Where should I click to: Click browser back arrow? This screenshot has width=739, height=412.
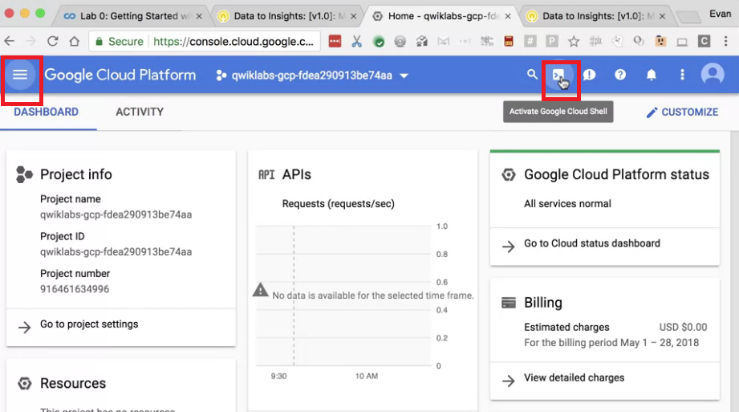click(x=10, y=42)
